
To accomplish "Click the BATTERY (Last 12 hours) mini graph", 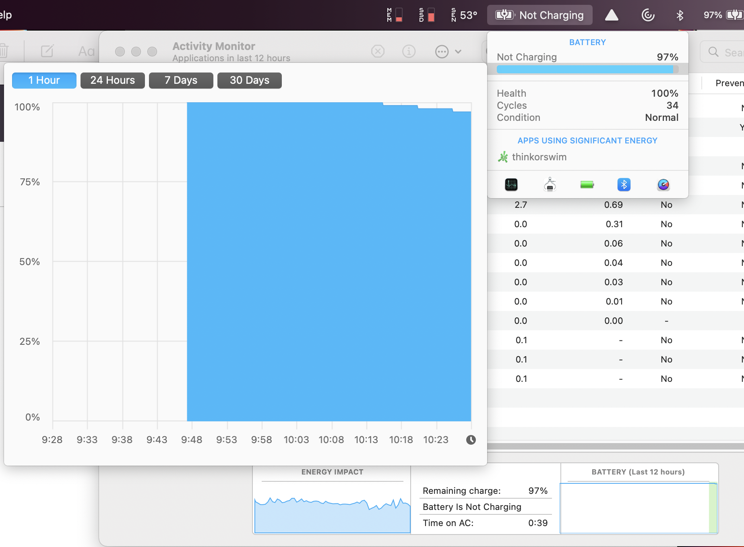I will 639,508.
